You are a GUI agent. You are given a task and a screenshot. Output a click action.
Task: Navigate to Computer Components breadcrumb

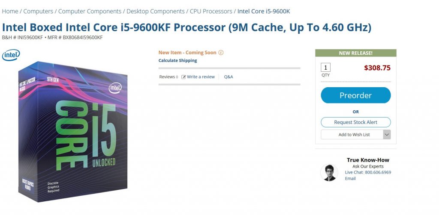(90, 12)
